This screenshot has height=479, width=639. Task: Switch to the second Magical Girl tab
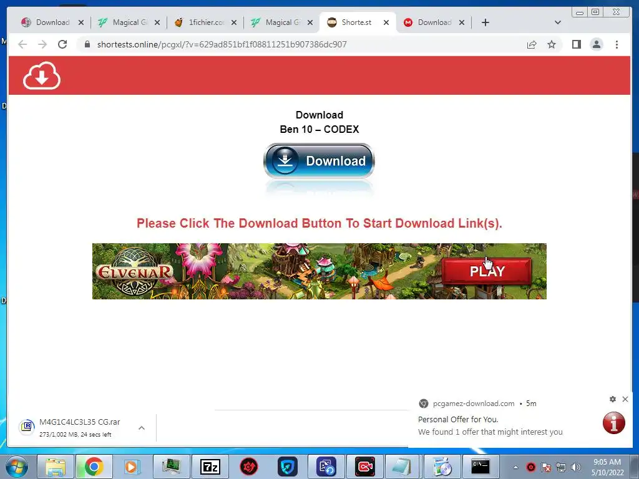tap(283, 22)
